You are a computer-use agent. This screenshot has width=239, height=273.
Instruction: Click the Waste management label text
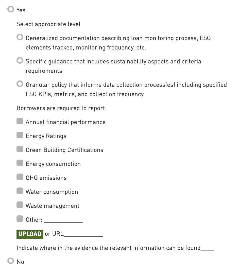point(53,206)
